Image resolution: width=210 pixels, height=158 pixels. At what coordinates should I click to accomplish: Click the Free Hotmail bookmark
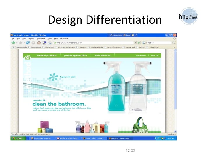(35, 47)
